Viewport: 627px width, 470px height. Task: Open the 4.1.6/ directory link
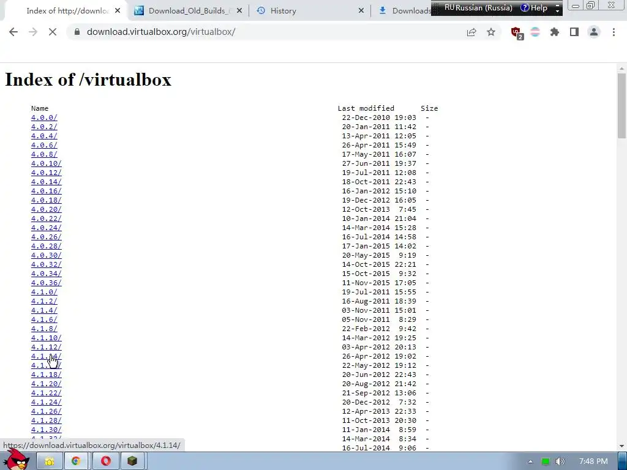click(x=44, y=319)
